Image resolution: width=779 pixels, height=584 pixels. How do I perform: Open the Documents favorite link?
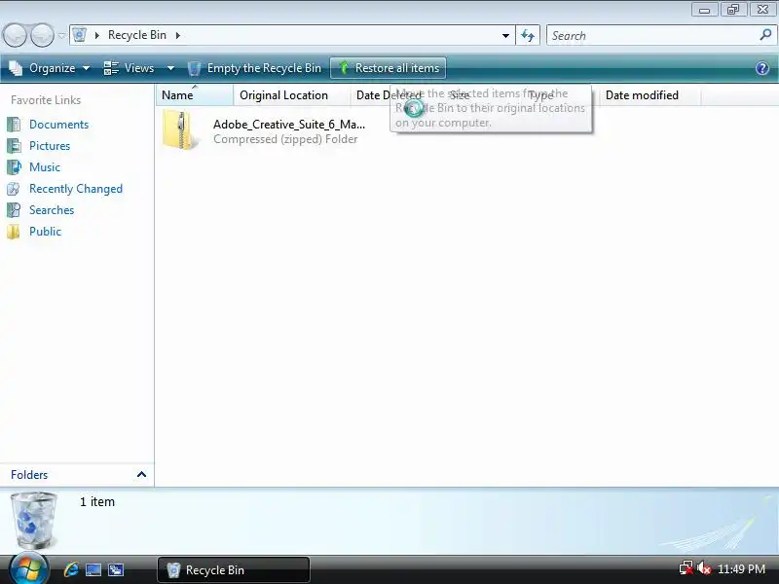point(58,125)
